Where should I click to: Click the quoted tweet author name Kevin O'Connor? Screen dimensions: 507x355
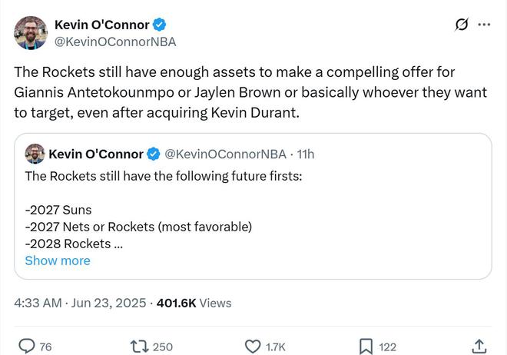tap(96, 154)
